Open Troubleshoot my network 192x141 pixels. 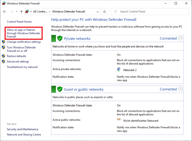click(22, 67)
